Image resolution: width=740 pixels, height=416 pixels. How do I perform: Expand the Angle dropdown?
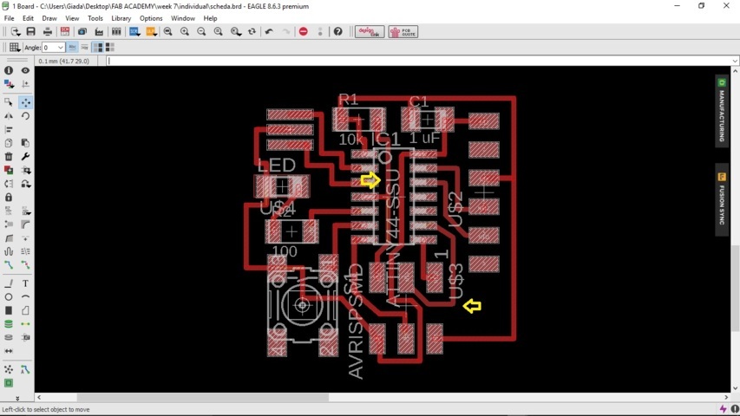point(61,47)
